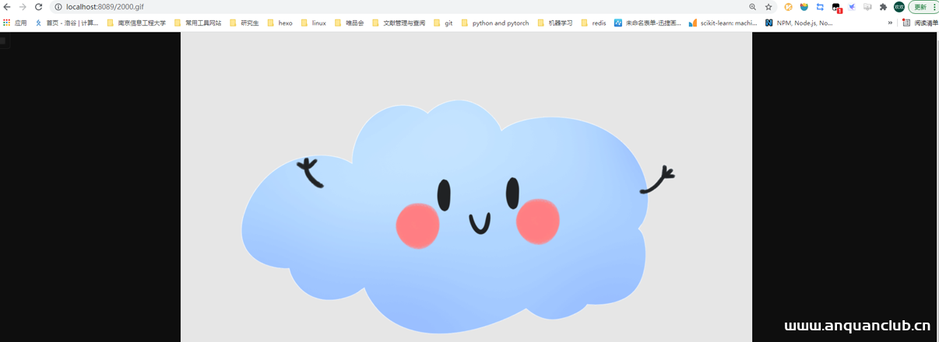Open the zoom magnifier in address bar
Viewport: 939px width, 342px height.
point(752,7)
